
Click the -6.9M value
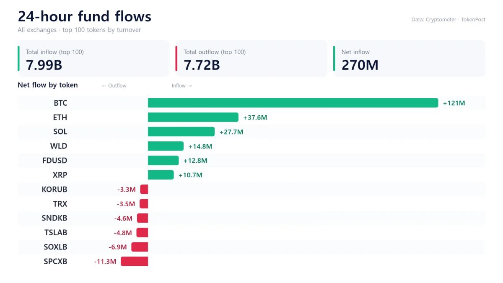tap(118, 247)
